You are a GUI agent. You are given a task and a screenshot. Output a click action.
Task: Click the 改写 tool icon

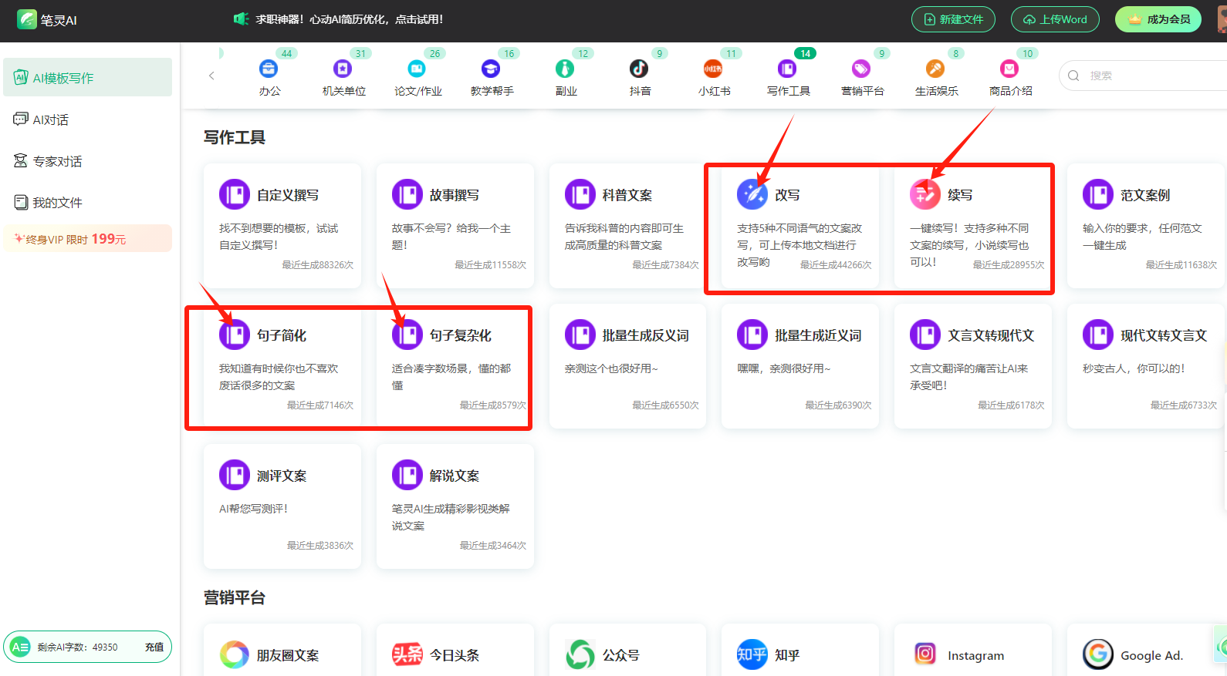click(x=752, y=194)
